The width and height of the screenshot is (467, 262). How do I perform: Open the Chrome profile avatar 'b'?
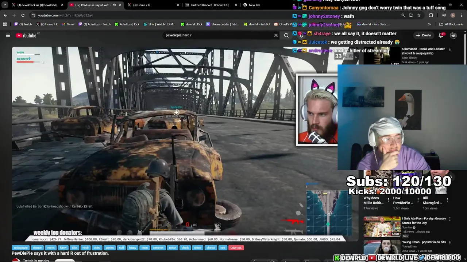[x=453, y=15]
